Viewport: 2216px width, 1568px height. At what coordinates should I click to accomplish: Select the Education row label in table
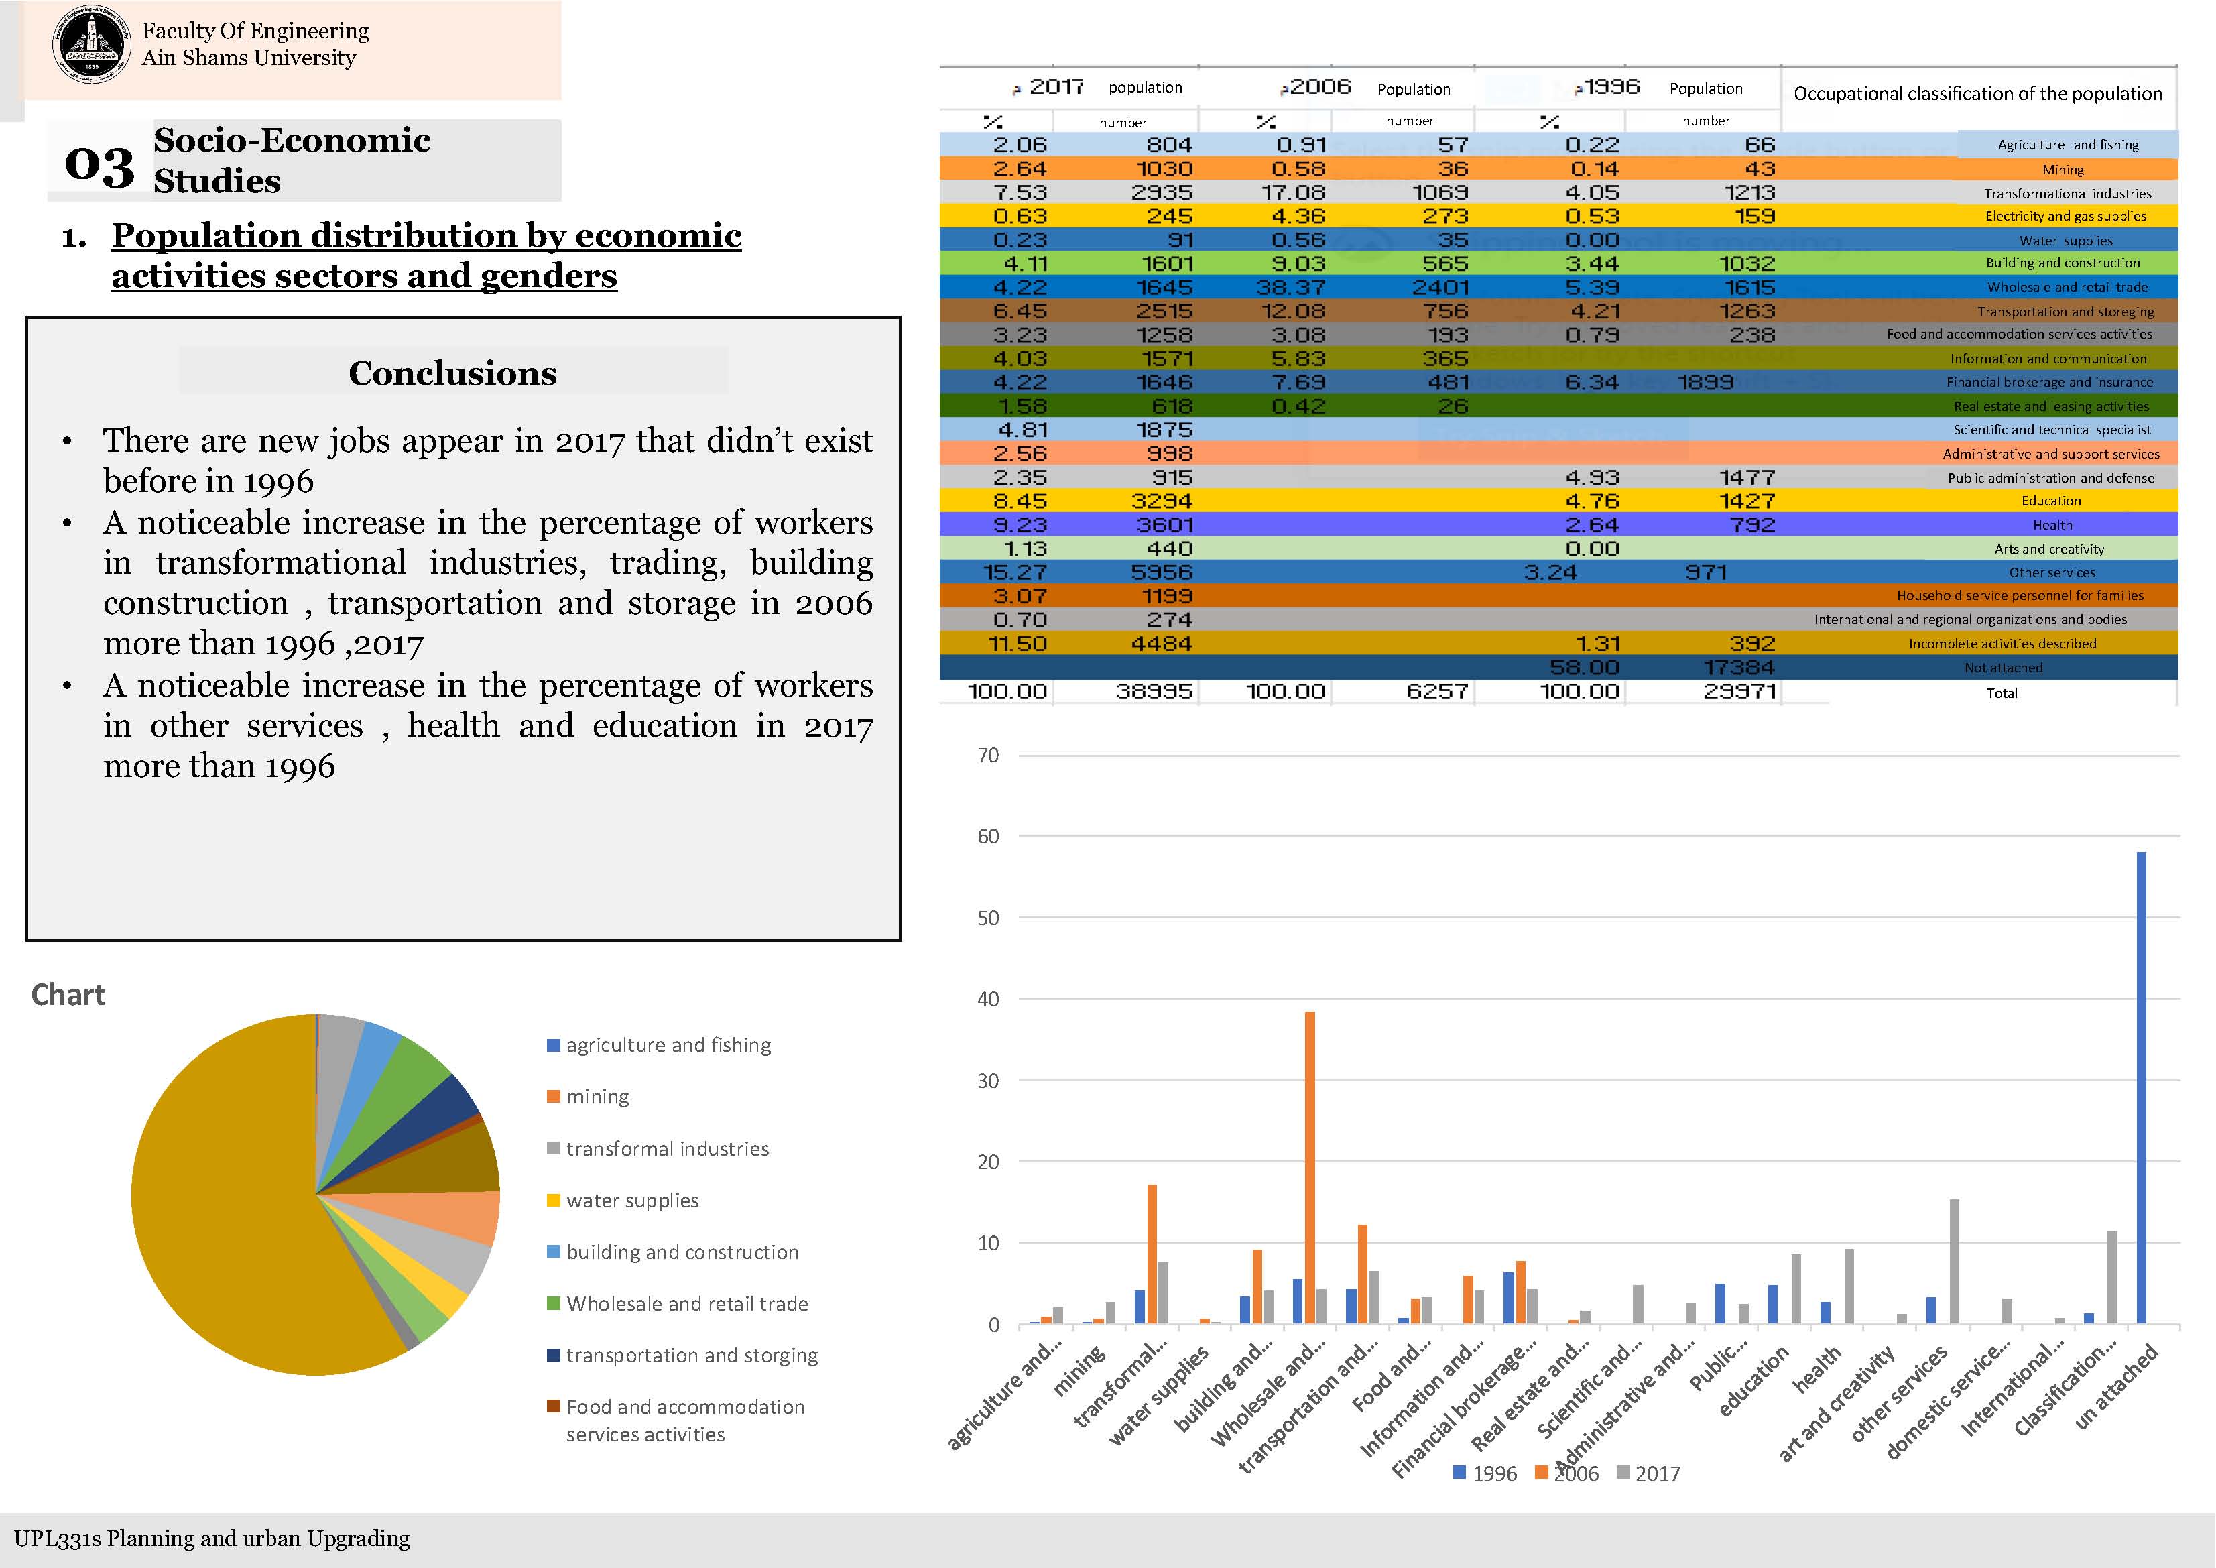(x=2051, y=501)
